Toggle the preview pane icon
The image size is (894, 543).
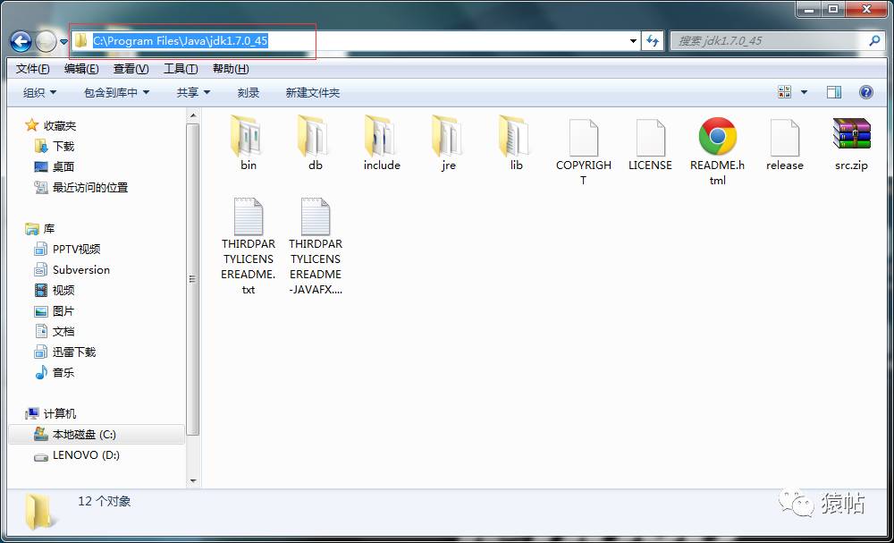[833, 92]
